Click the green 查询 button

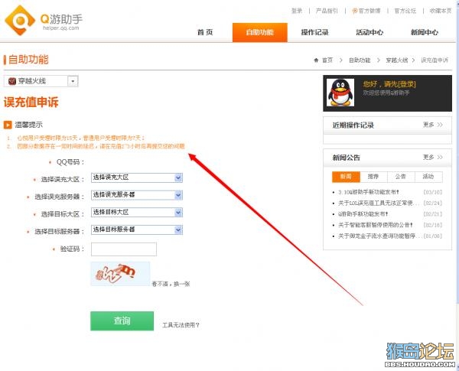[122, 321]
